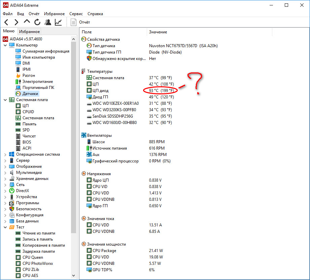This screenshot has width=310, height=280.
Task: Go back with the left arrow toolbar icon
Action: (6, 22)
